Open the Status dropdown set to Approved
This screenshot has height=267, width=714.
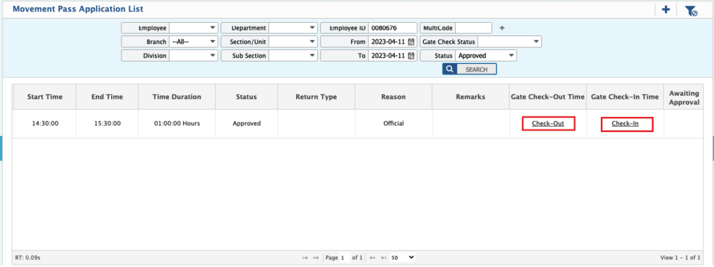[486, 56]
